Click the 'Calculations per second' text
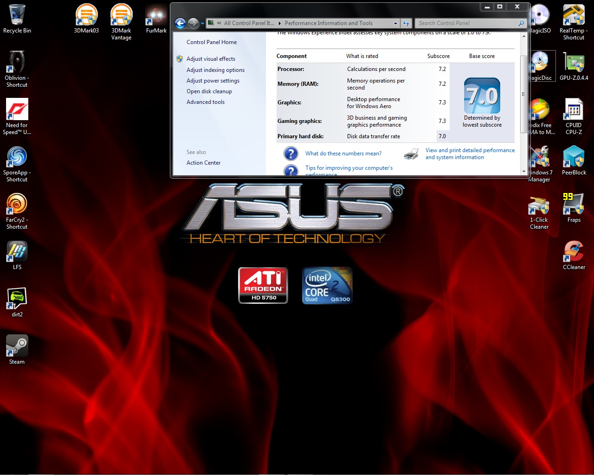 pos(376,69)
